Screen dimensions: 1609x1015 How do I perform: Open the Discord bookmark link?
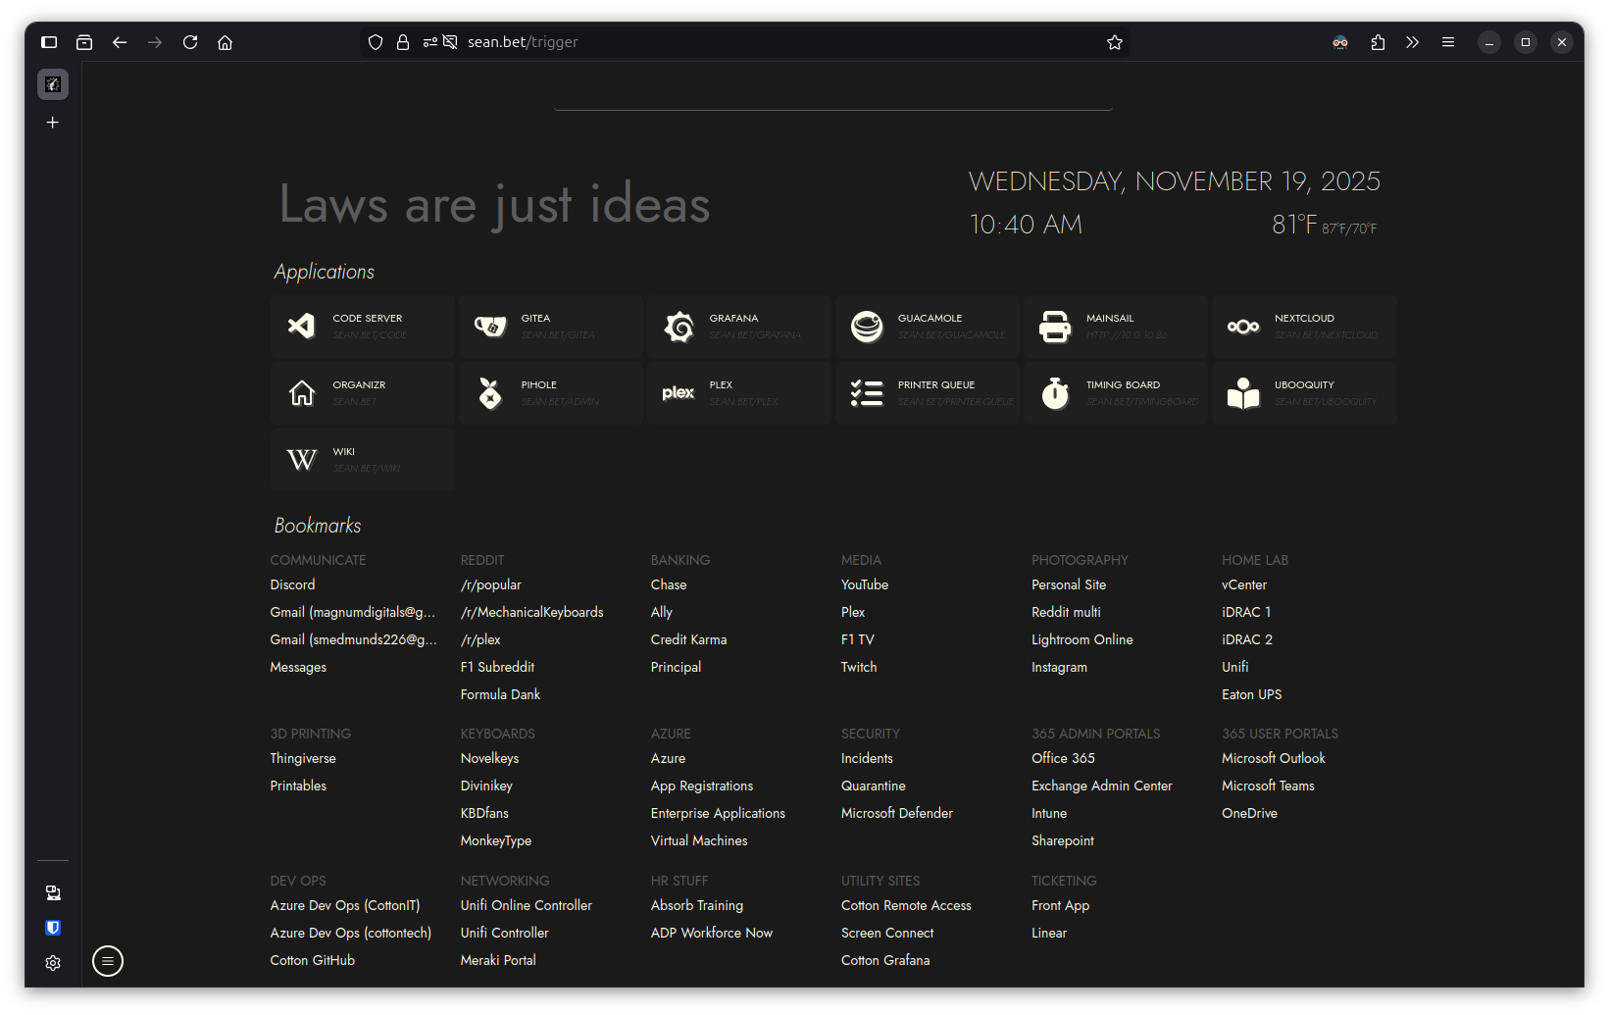[292, 584]
